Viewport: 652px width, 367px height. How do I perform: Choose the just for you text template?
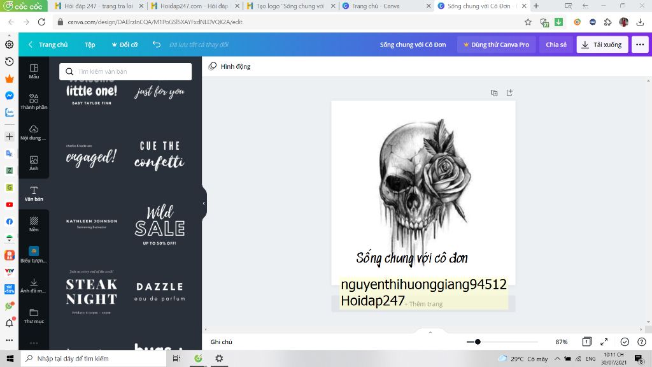(159, 92)
